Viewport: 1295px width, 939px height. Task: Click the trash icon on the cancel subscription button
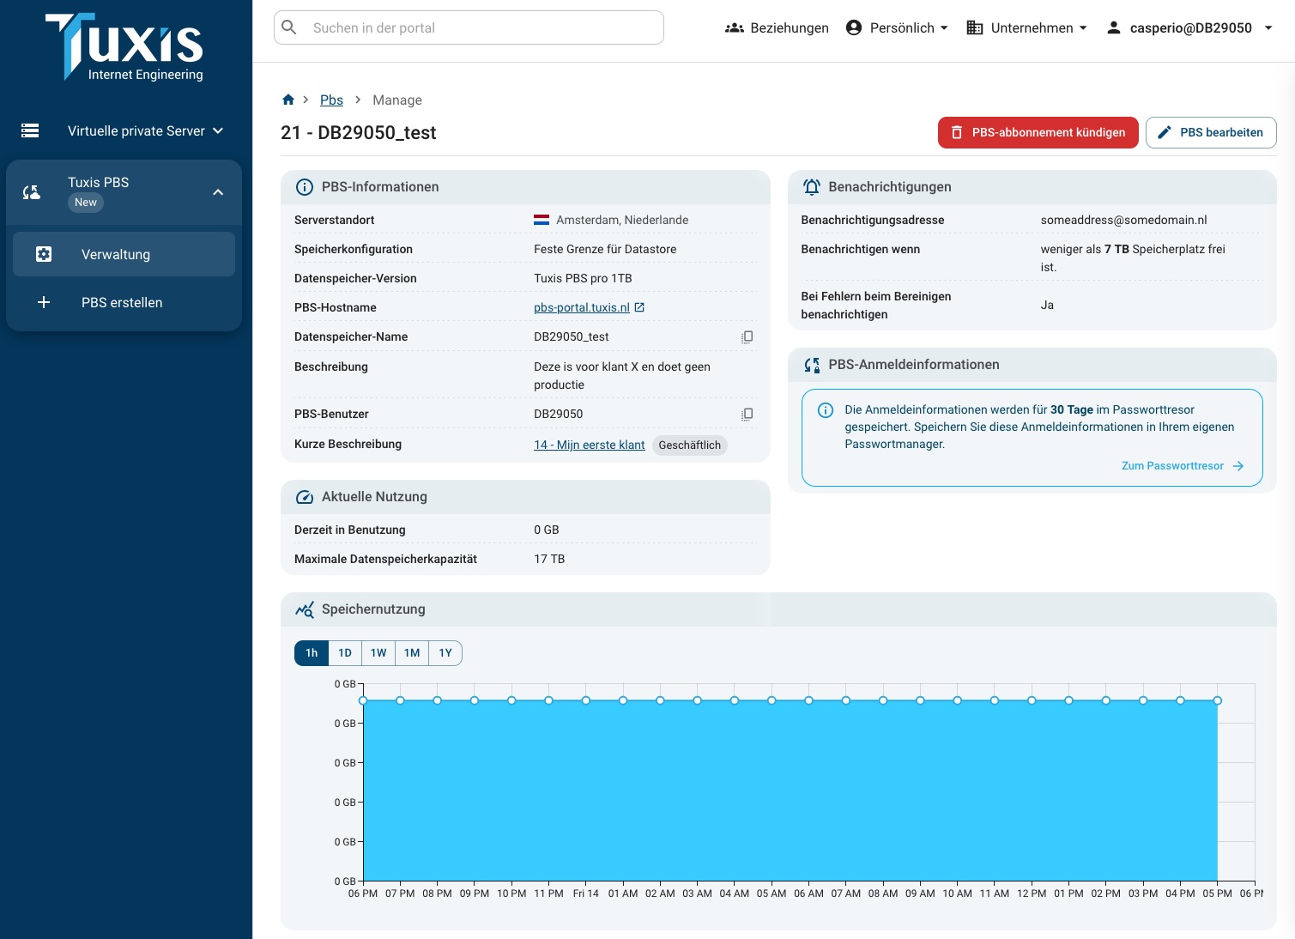(957, 132)
